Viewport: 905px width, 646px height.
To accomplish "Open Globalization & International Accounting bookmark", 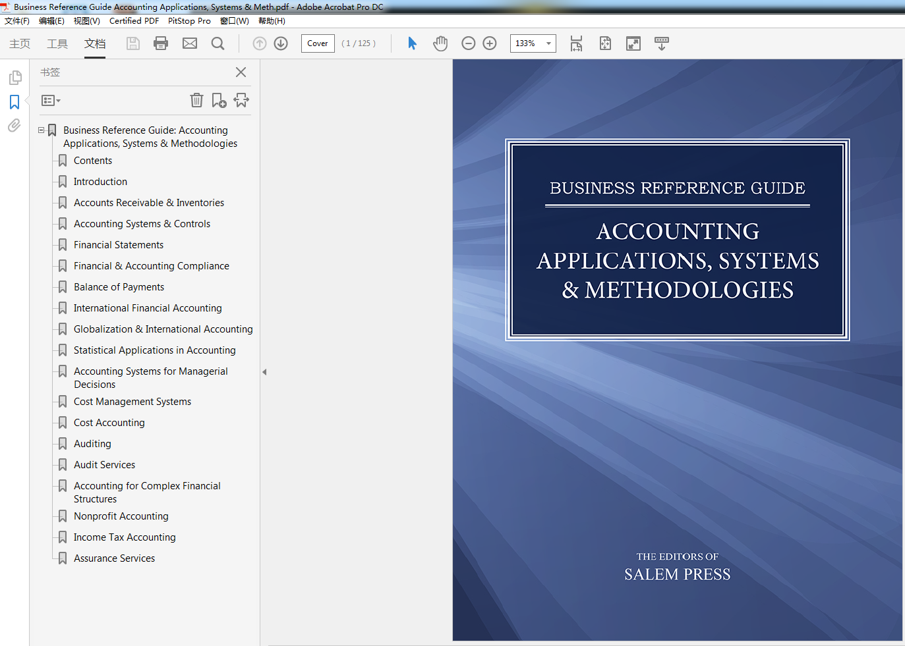I will pos(163,329).
